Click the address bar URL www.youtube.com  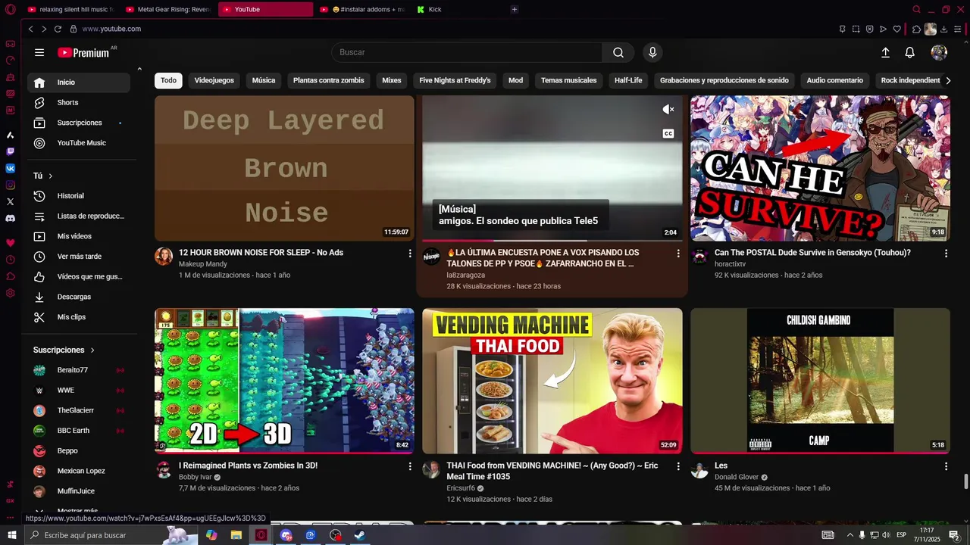tap(111, 29)
